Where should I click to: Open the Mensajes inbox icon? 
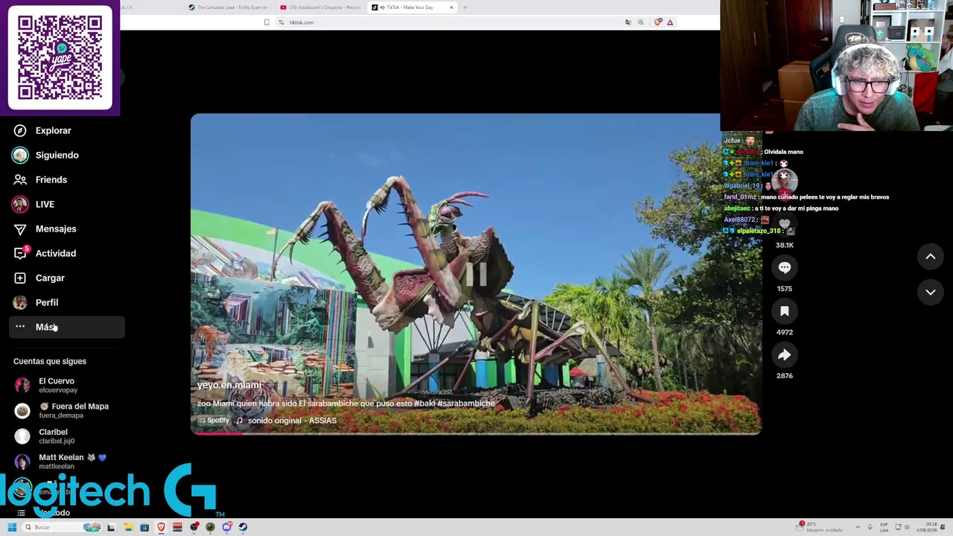click(20, 229)
